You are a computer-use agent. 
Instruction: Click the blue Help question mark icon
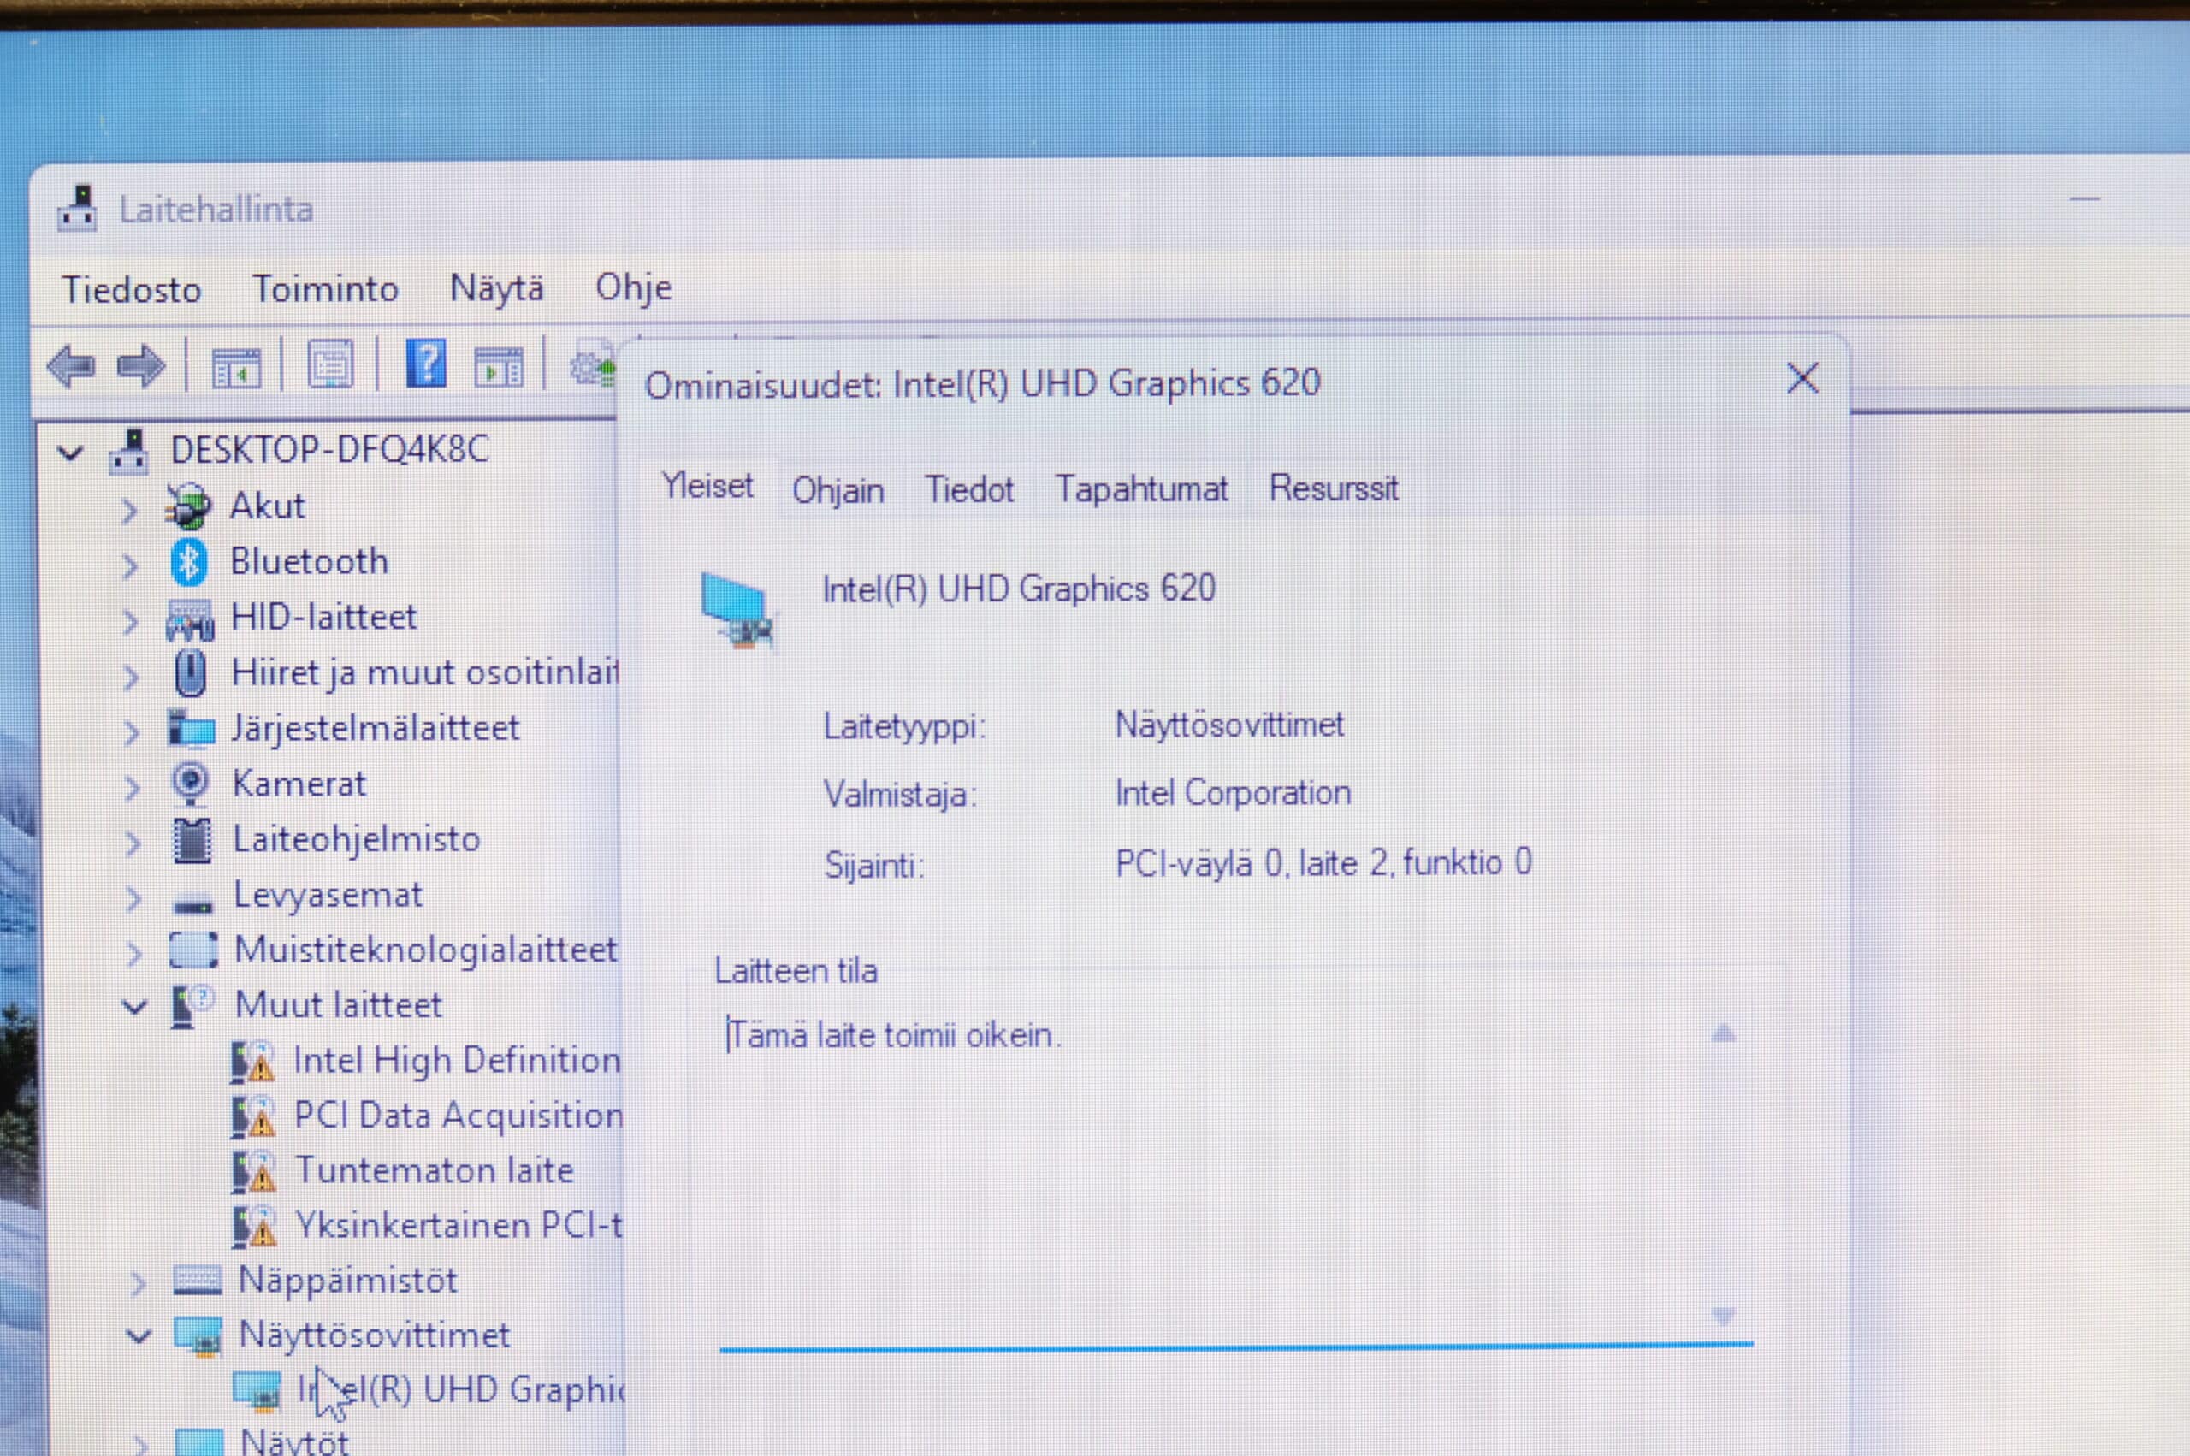click(426, 363)
